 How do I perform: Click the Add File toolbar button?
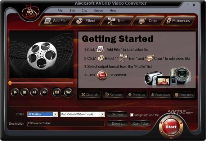click(x=56, y=21)
